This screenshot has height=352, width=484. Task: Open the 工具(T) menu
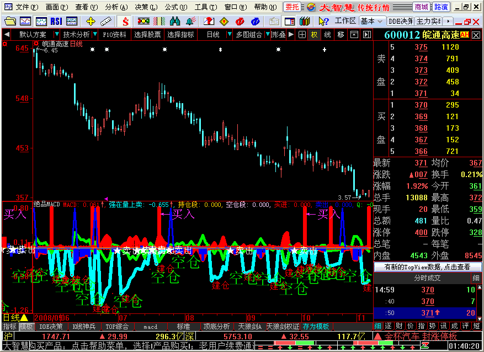click(x=206, y=7)
